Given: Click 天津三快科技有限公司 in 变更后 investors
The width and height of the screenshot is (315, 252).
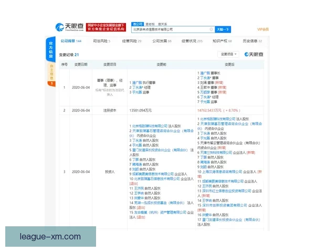Looking at the screenshot, I should click(216, 153).
